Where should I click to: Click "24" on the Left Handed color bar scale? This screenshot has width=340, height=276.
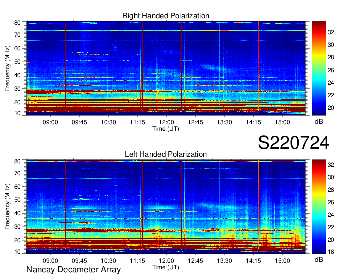coord(331,215)
